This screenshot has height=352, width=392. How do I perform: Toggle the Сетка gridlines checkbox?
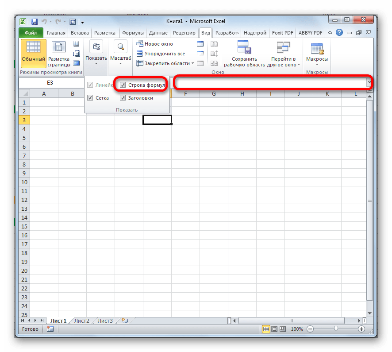90,98
